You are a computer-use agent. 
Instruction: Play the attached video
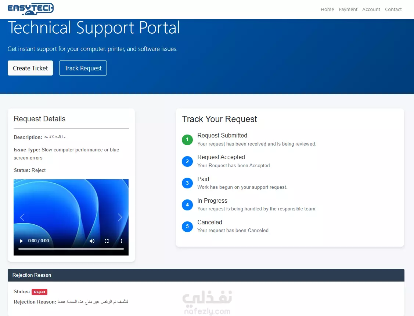pyautogui.click(x=21, y=241)
